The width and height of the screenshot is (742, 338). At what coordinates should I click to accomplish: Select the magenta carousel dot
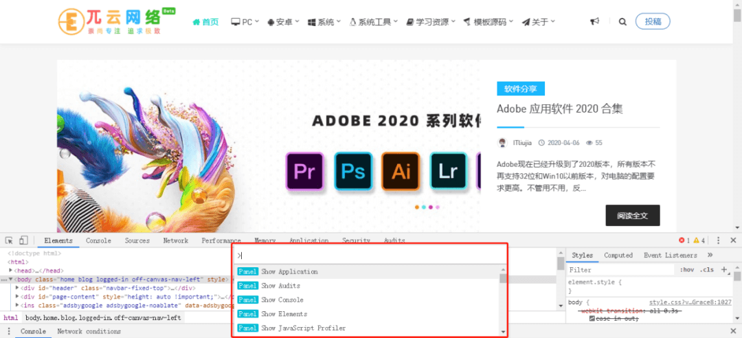431,207
